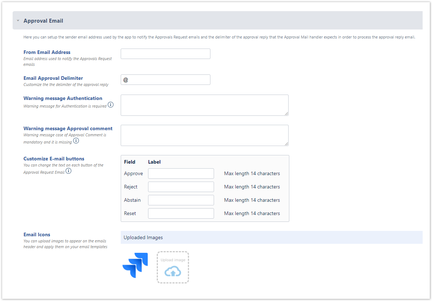Select the uploaded Jira logo image

tap(135, 265)
